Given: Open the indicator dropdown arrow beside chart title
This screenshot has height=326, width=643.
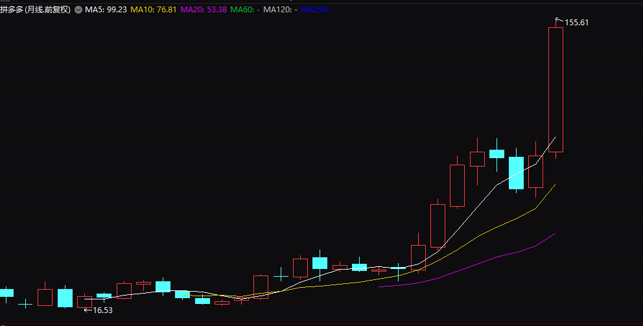Looking at the screenshot, I should click(x=78, y=10).
